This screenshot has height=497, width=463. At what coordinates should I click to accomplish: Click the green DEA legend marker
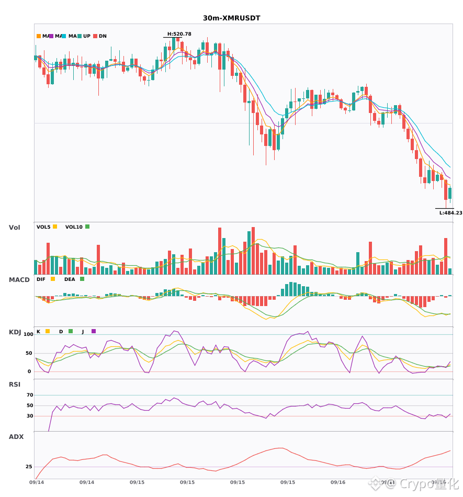click(x=82, y=279)
